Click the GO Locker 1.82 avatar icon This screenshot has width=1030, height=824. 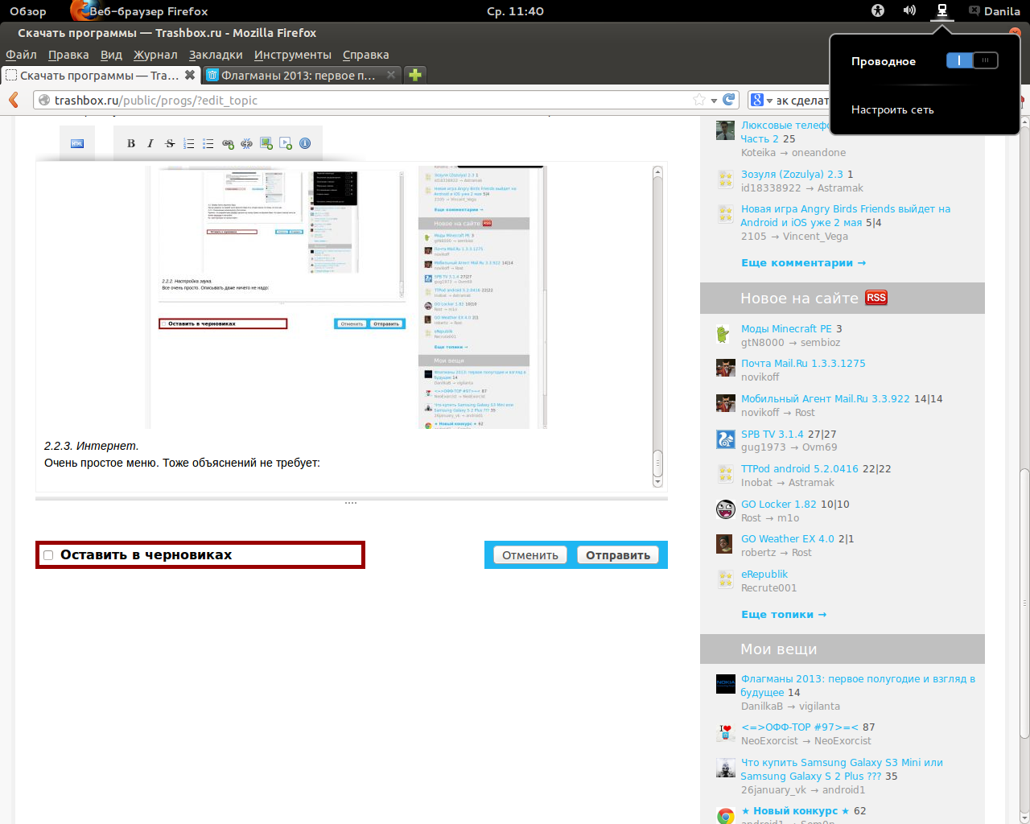coord(726,509)
